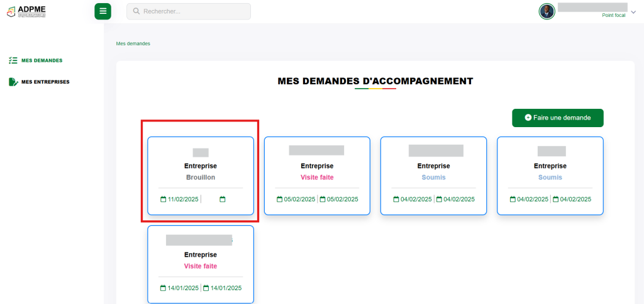The width and height of the screenshot is (644, 304).
Task: Expand the user account dropdown chevron
Action: pos(633,11)
